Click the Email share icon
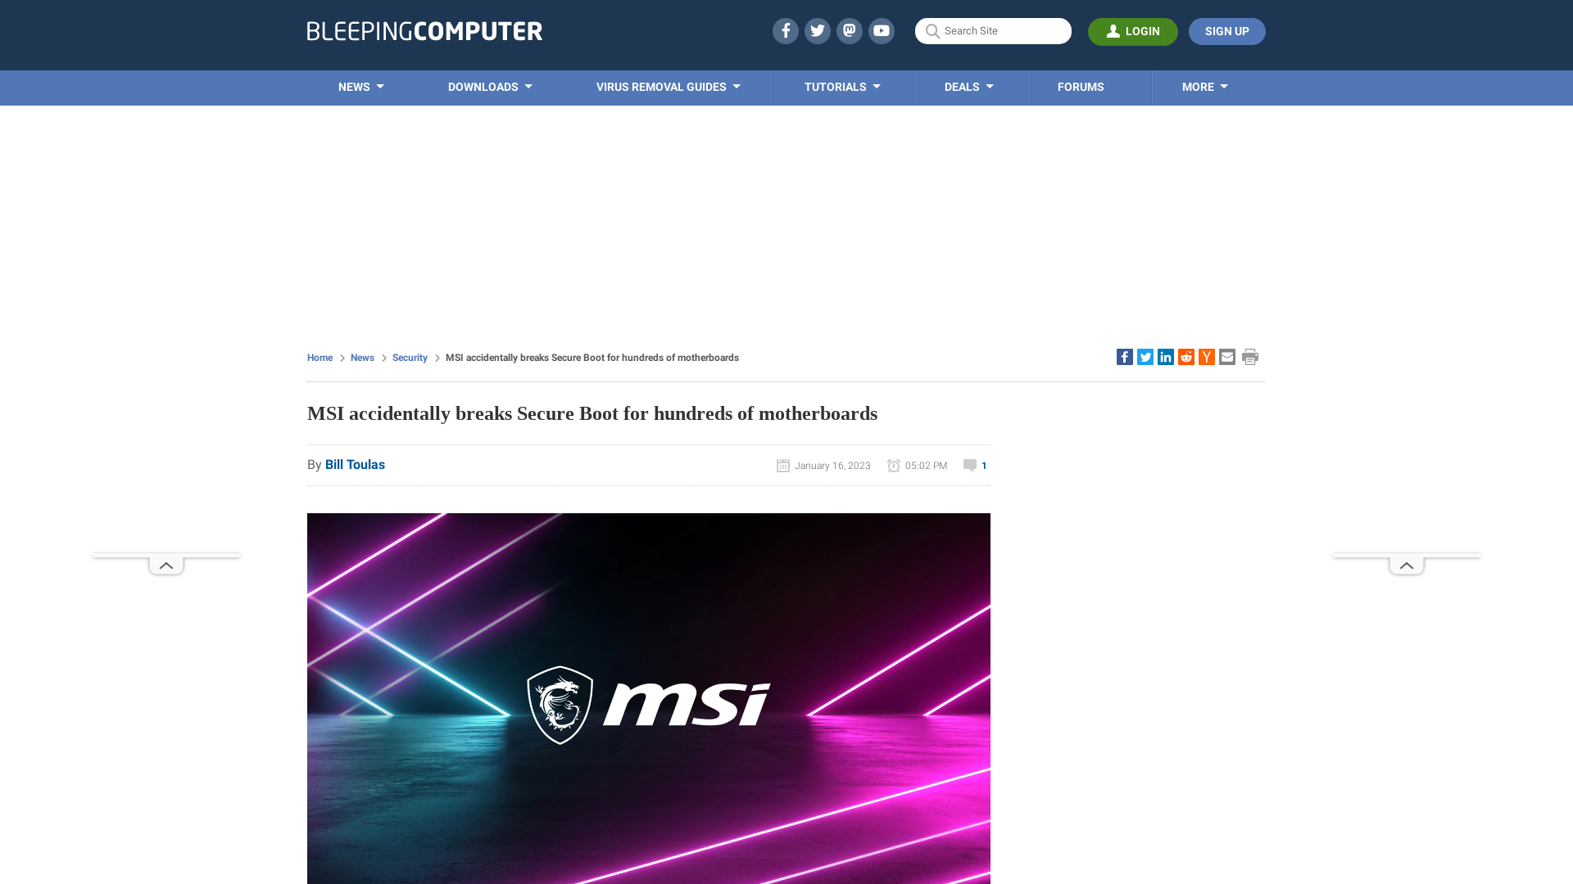Viewport: 1573px width, 884px height. pyautogui.click(x=1226, y=356)
